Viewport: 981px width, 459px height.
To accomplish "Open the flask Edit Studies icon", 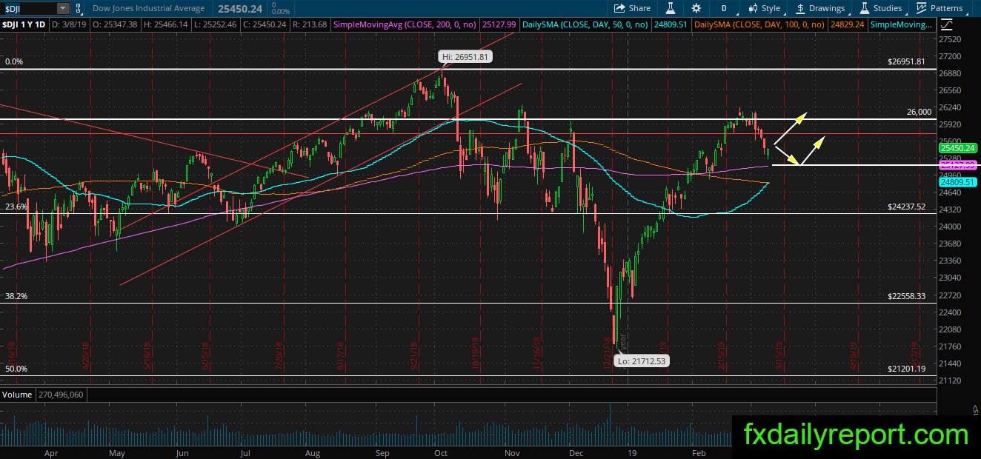I will pyautogui.click(x=670, y=8).
